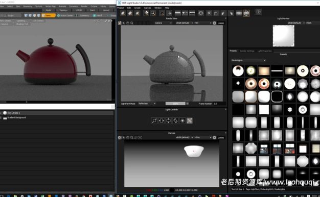Toggle Action Center in MODO toolbar
This screenshot has width=320, height=197.
65,15
